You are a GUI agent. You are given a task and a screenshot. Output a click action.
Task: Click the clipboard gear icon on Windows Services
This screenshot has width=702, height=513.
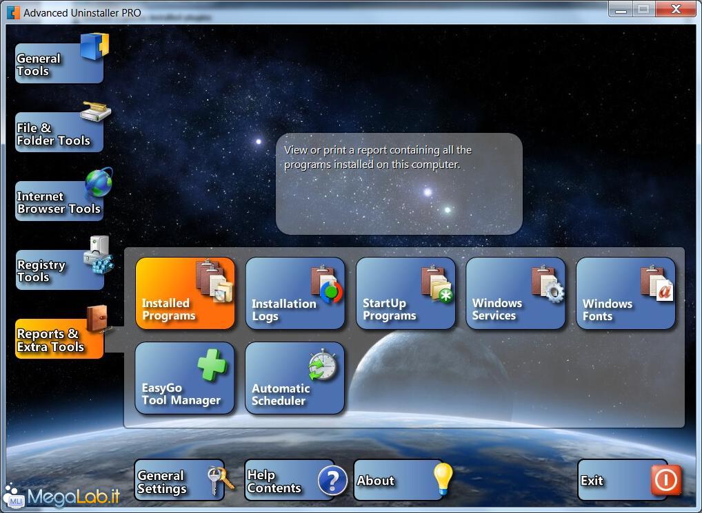tap(548, 284)
